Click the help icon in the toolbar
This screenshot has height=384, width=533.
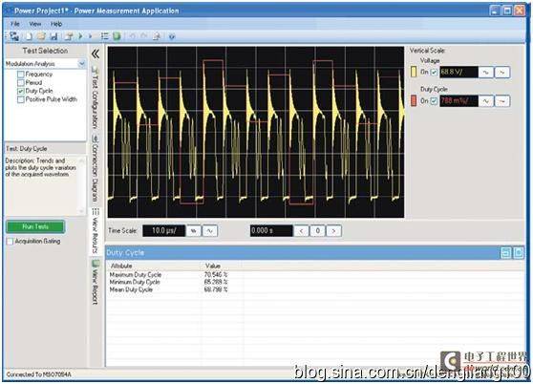point(172,36)
